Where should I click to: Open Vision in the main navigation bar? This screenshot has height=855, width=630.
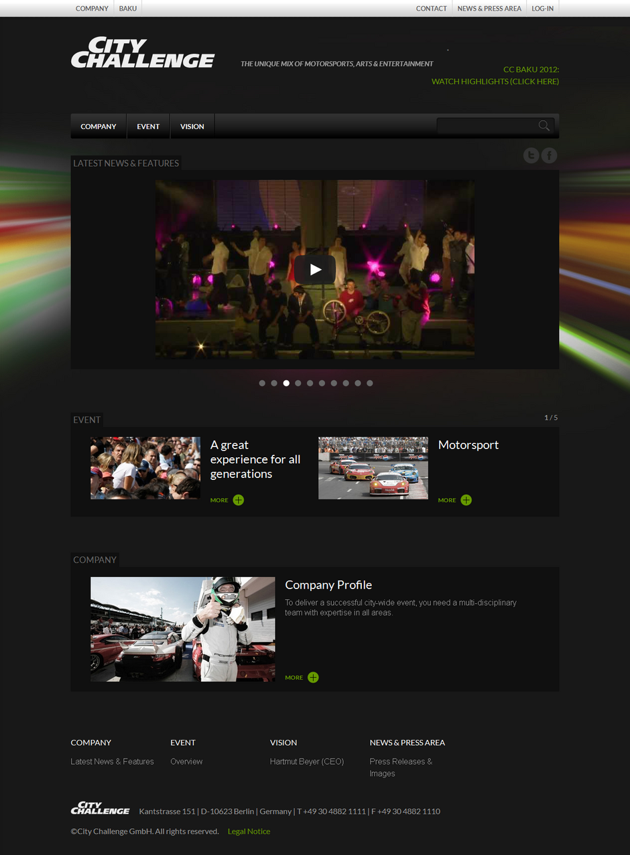click(x=192, y=127)
